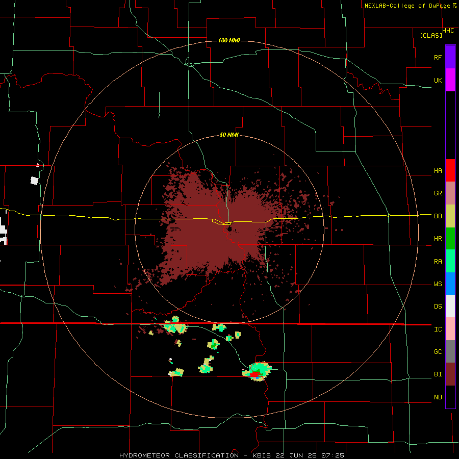Click the "RA" legend label

click(438, 262)
